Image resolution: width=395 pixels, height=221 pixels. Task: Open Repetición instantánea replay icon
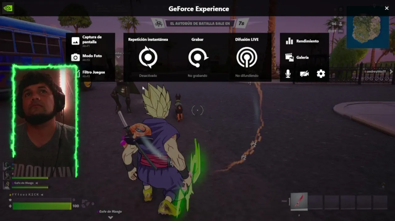148,57
